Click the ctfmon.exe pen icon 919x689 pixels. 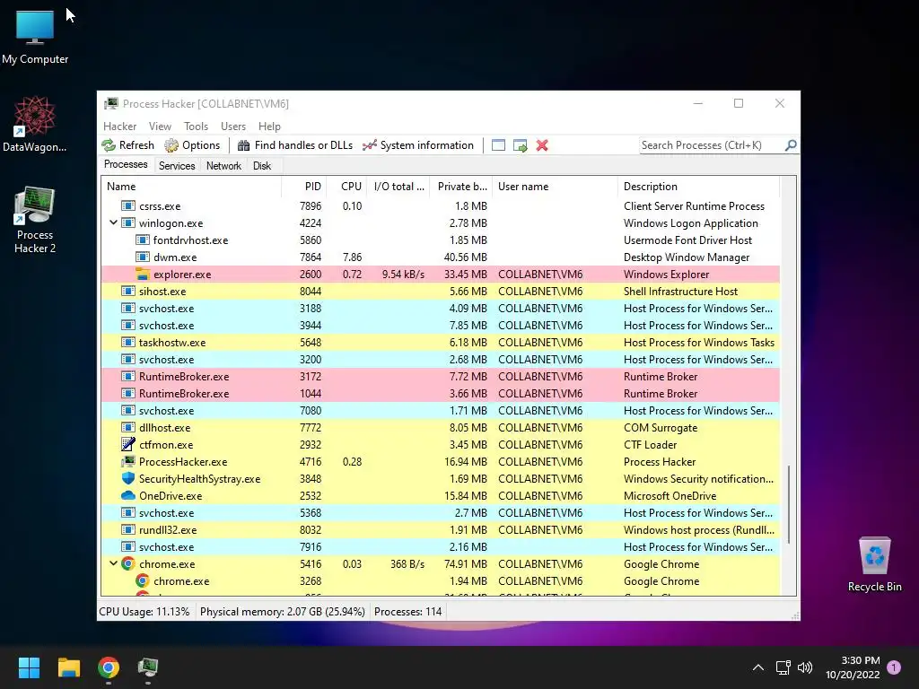pos(127,444)
